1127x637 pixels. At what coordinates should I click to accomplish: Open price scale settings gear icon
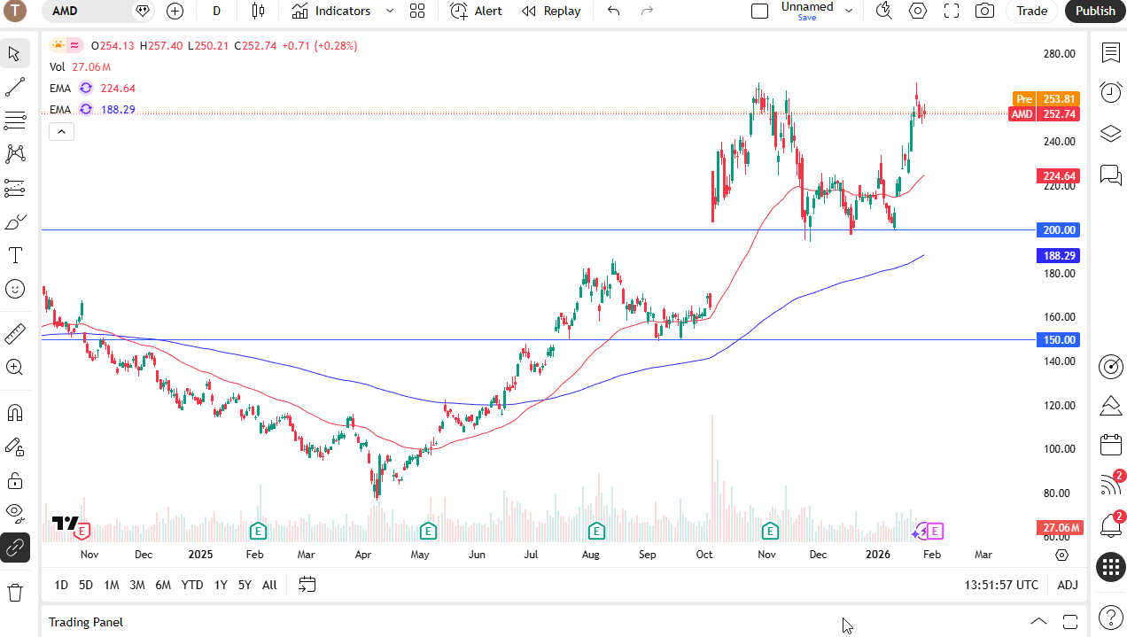tap(1061, 555)
